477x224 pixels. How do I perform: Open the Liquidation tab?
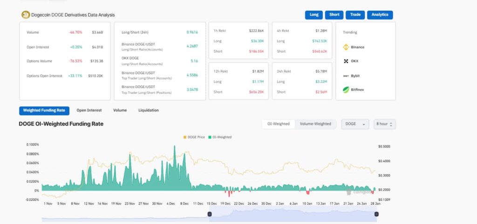pyautogui.click(x=148, y=111)
